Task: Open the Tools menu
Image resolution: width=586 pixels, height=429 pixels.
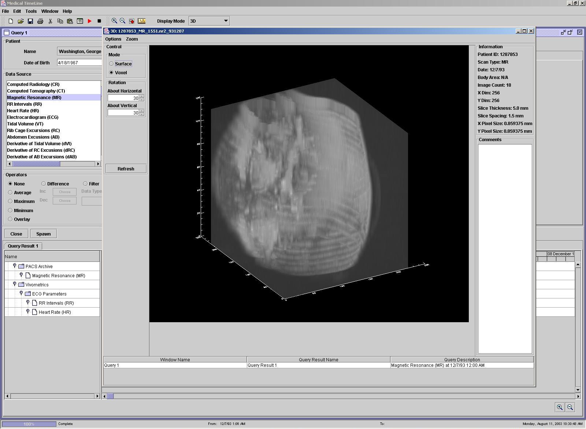Action: 31,11
